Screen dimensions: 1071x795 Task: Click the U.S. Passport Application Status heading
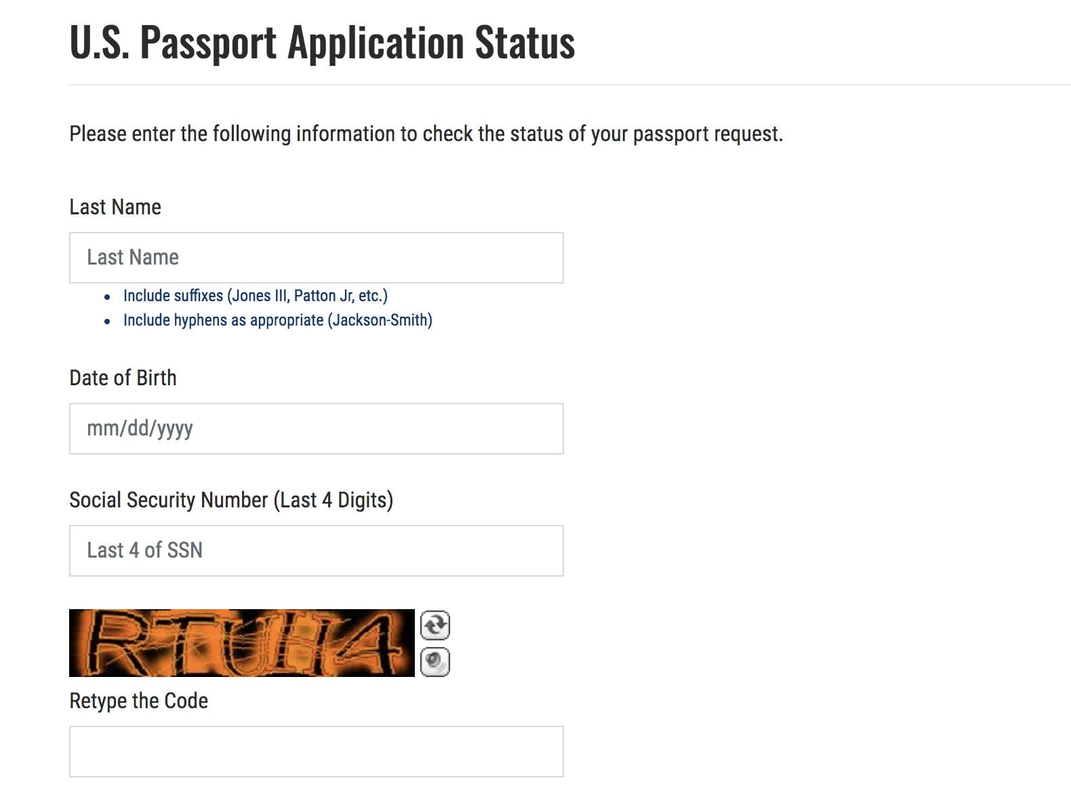coord(322,42)
